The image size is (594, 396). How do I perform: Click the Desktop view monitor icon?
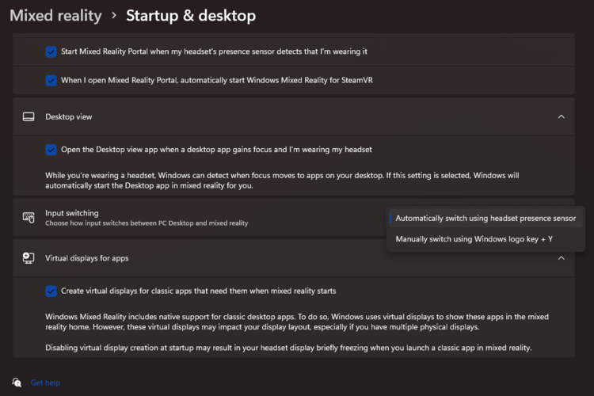tap(29, 116)
